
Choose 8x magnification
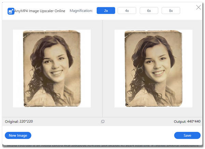click(171, 11)
